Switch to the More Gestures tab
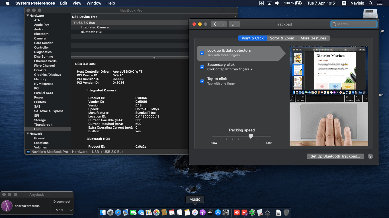 [313, 38]
